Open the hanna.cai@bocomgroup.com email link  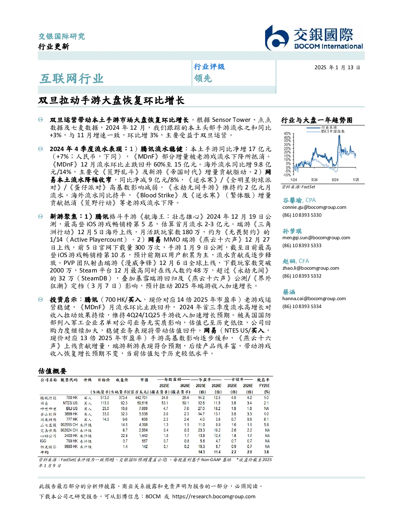pos(314,299)
